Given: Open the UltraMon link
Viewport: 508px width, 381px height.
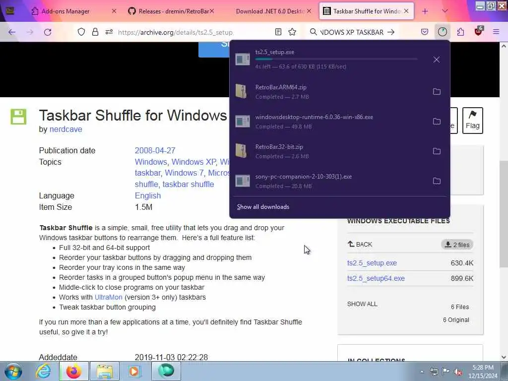Looking at the screenshot, I should coord(109,297).
